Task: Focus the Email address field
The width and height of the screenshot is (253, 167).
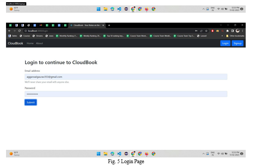Action: click(x=126, y=77)
